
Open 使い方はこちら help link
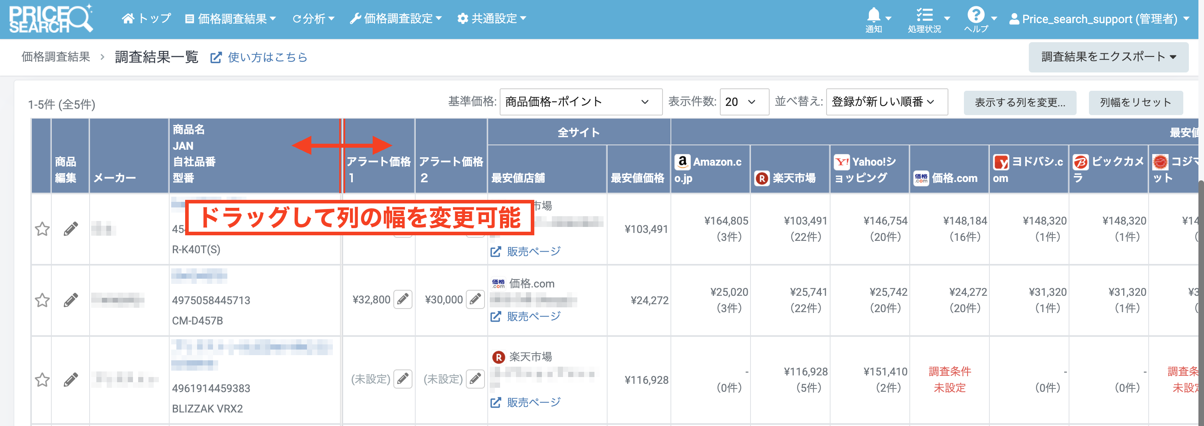click(259, 57)
